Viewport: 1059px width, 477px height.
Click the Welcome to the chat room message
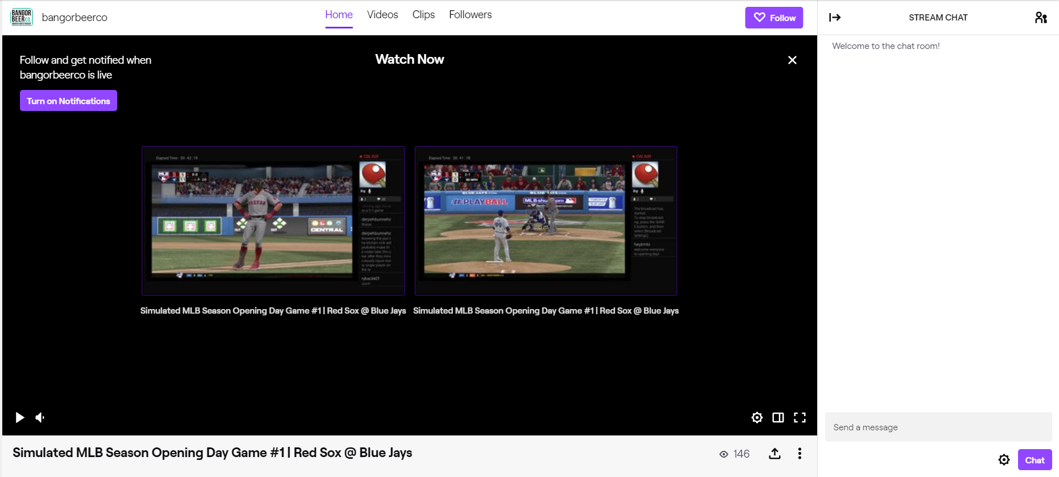click(x=886, y=46)
